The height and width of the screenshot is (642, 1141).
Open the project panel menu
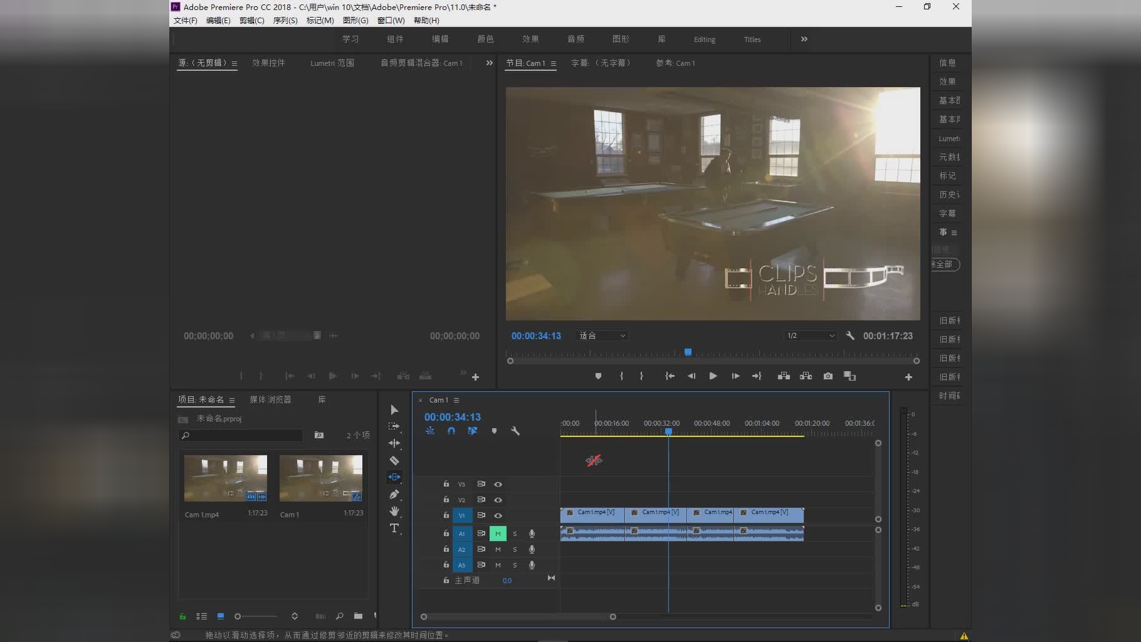click(232, 400)
